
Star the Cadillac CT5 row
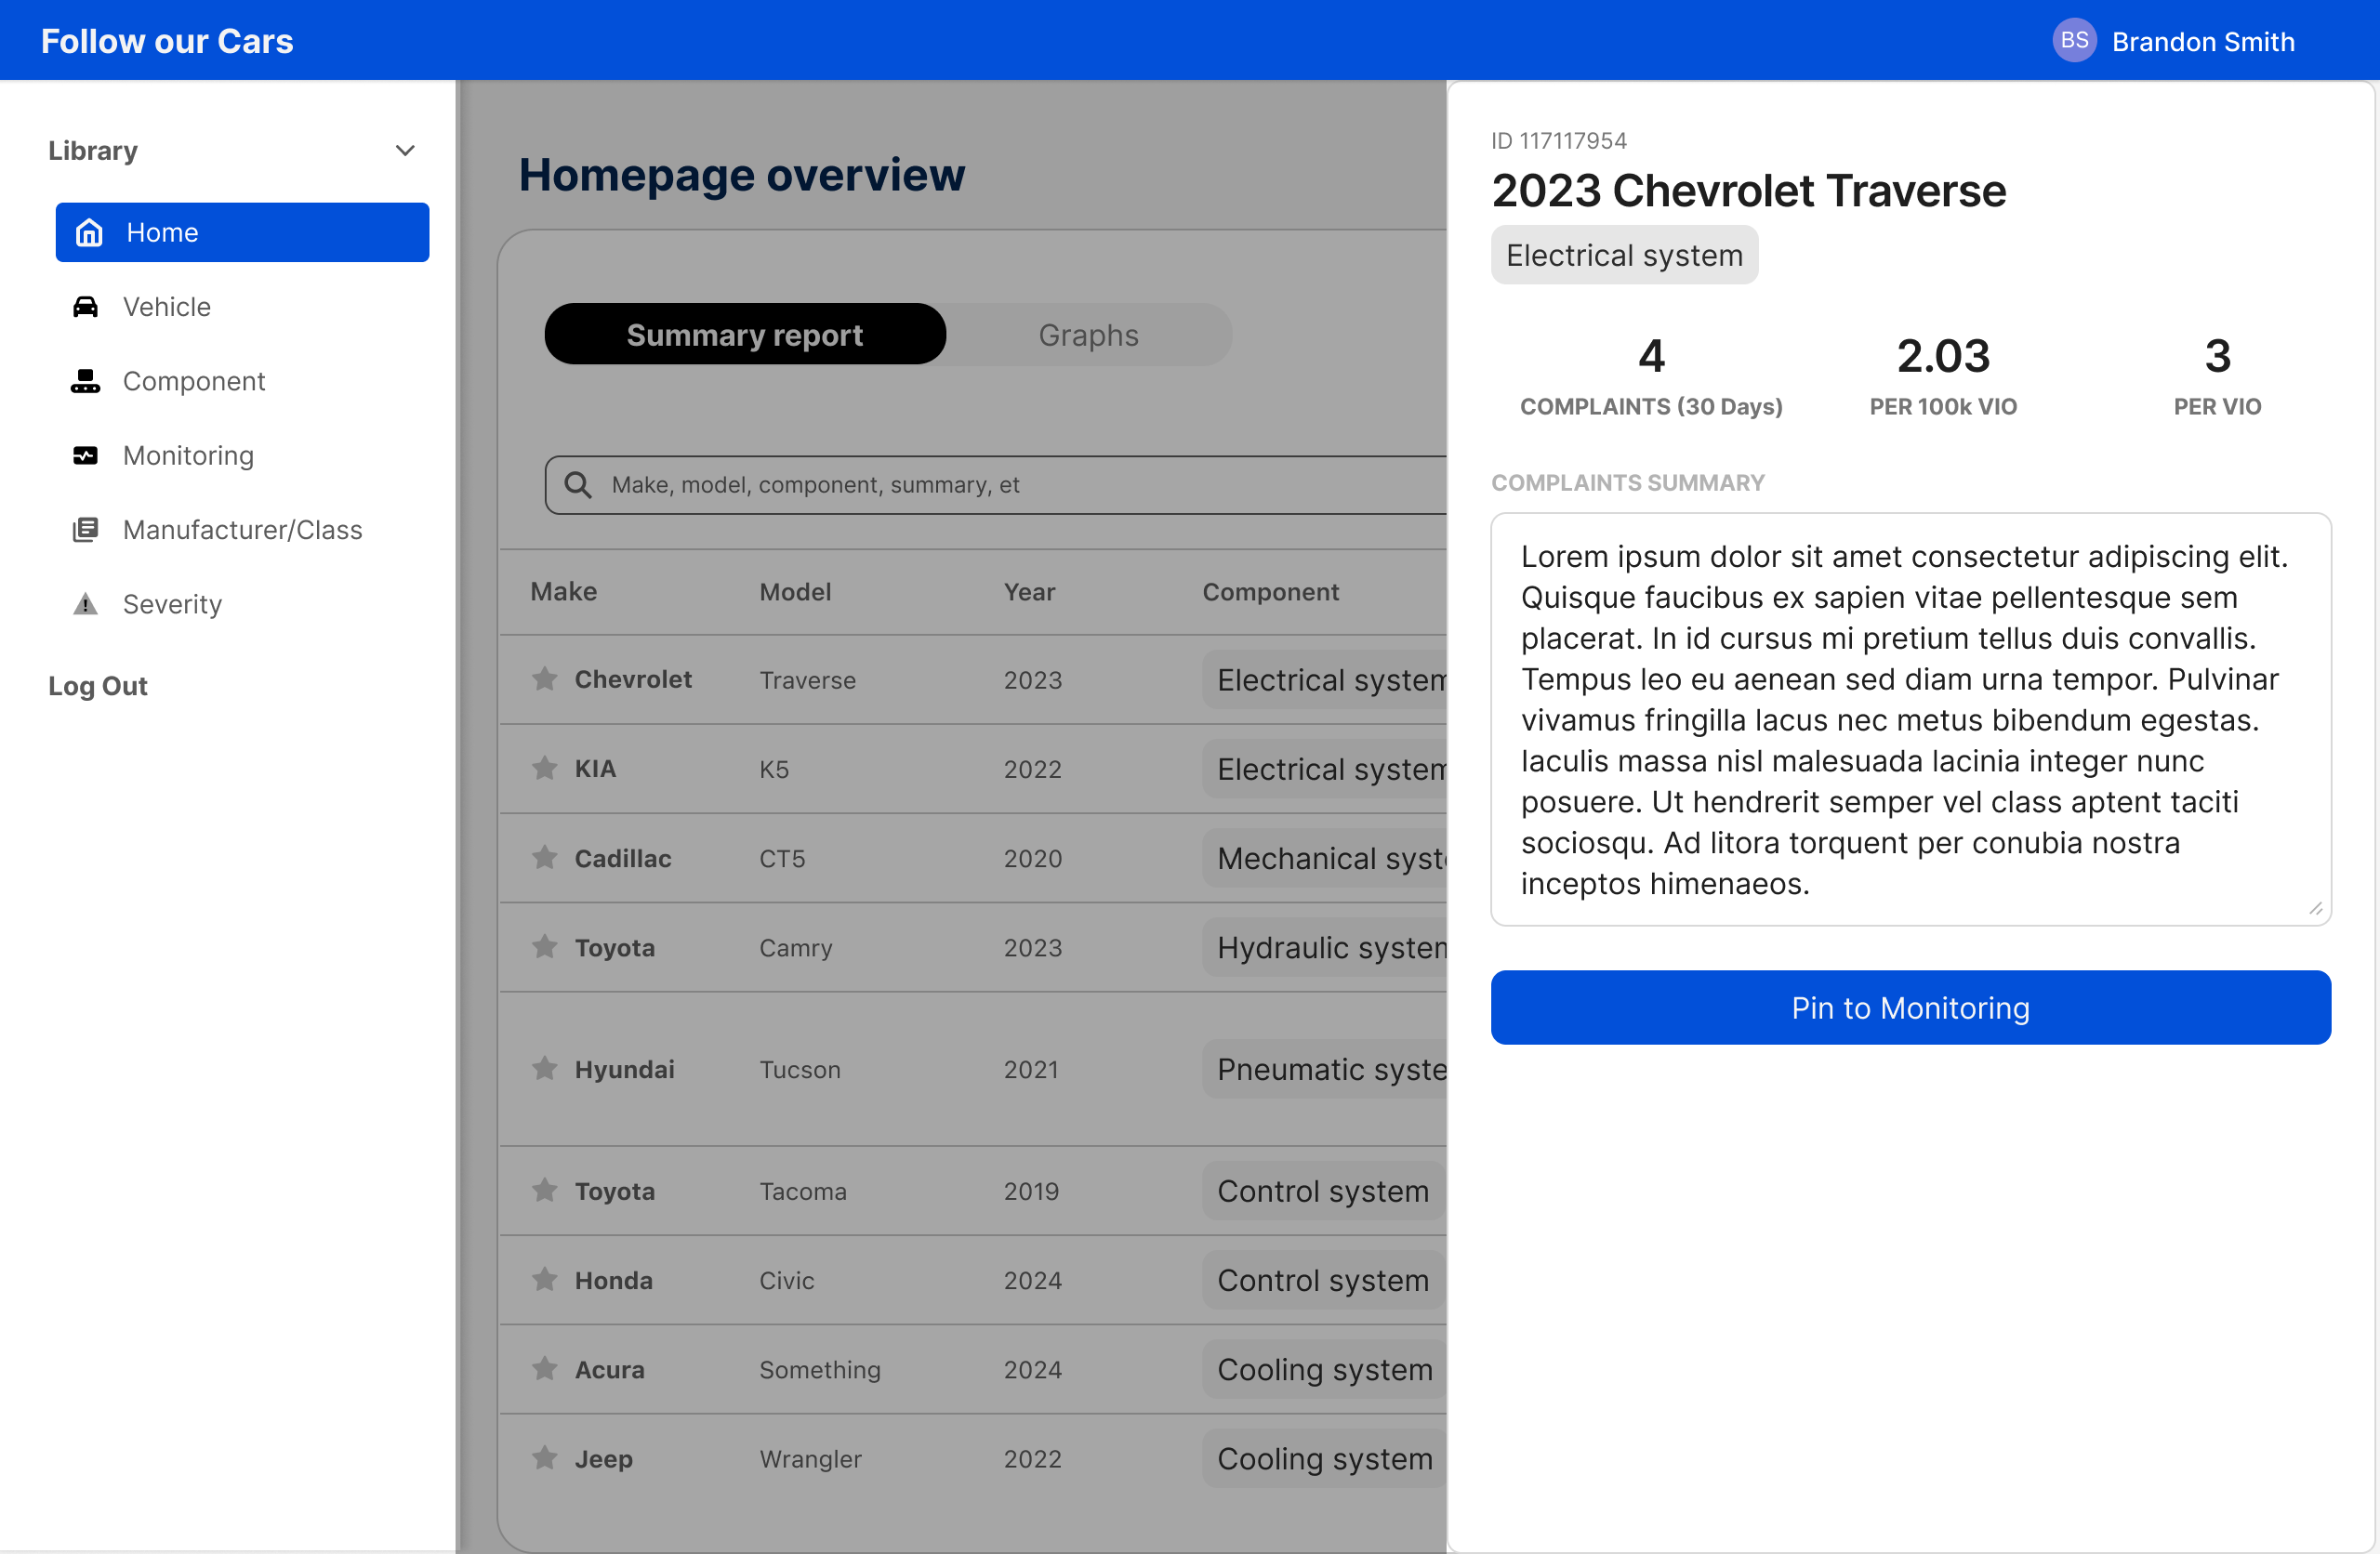pyautogui.click(x=545, y=858)
